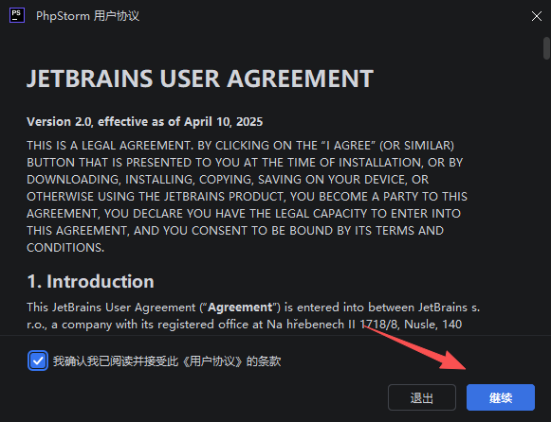Click the 'PhpStorm 用户协议' window title text
This screenshot has height=422, width=551.
coord(88,16)
